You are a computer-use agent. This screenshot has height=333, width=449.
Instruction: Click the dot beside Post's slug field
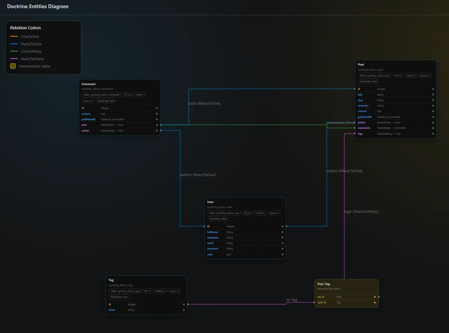coord(433,100)
